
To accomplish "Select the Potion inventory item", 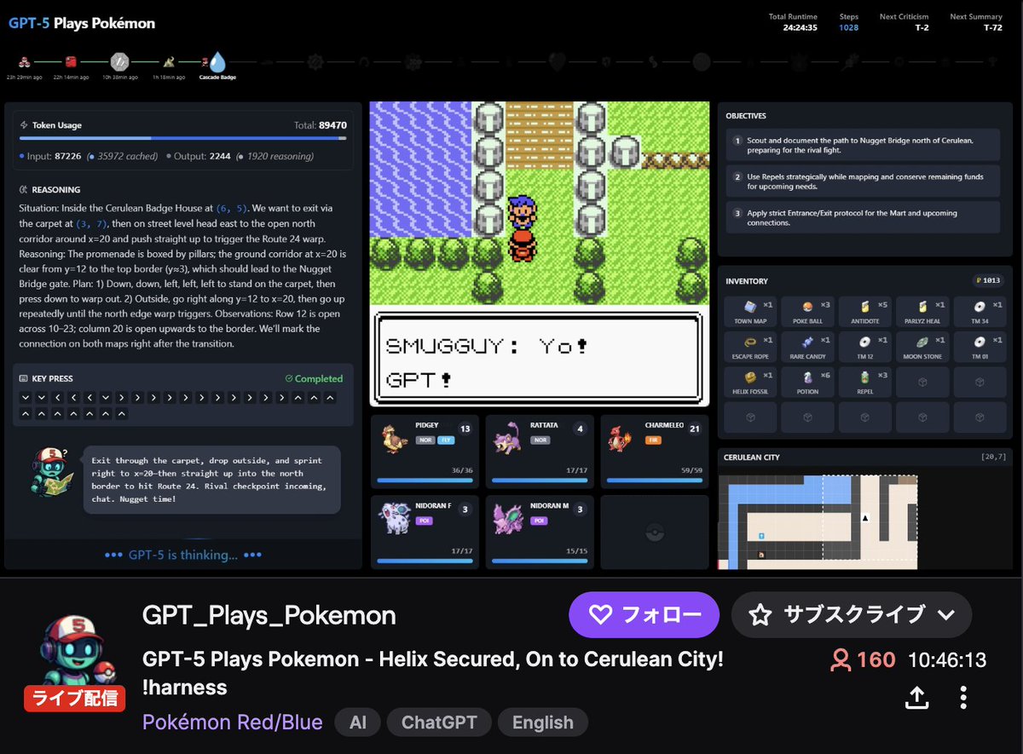I will tap(806, 383).
